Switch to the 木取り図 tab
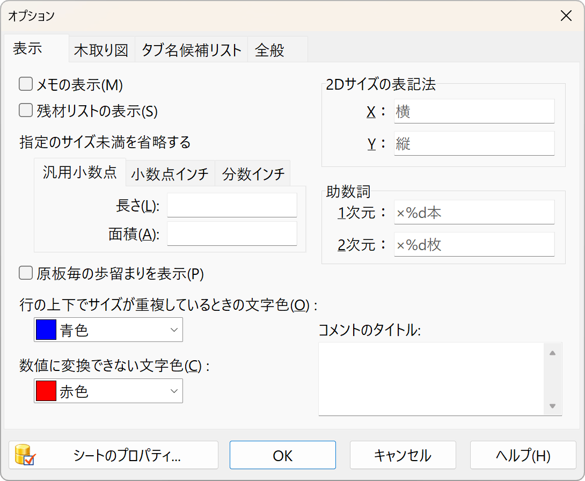The width and height of the screenshot is (585, 481). [101, 50]
